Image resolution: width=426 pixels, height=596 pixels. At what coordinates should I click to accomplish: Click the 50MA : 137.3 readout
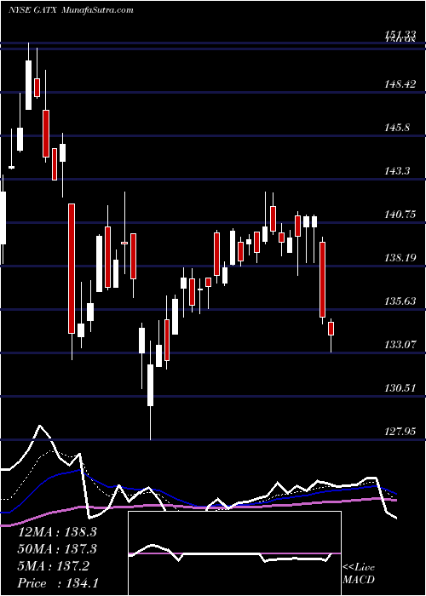57,549
